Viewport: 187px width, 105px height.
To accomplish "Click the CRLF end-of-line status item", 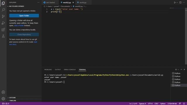I will click(156, 104).
